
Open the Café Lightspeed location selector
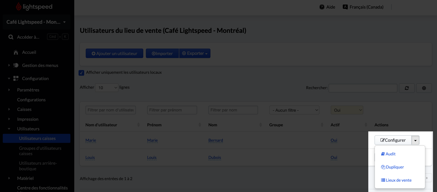tap(36, 22)
